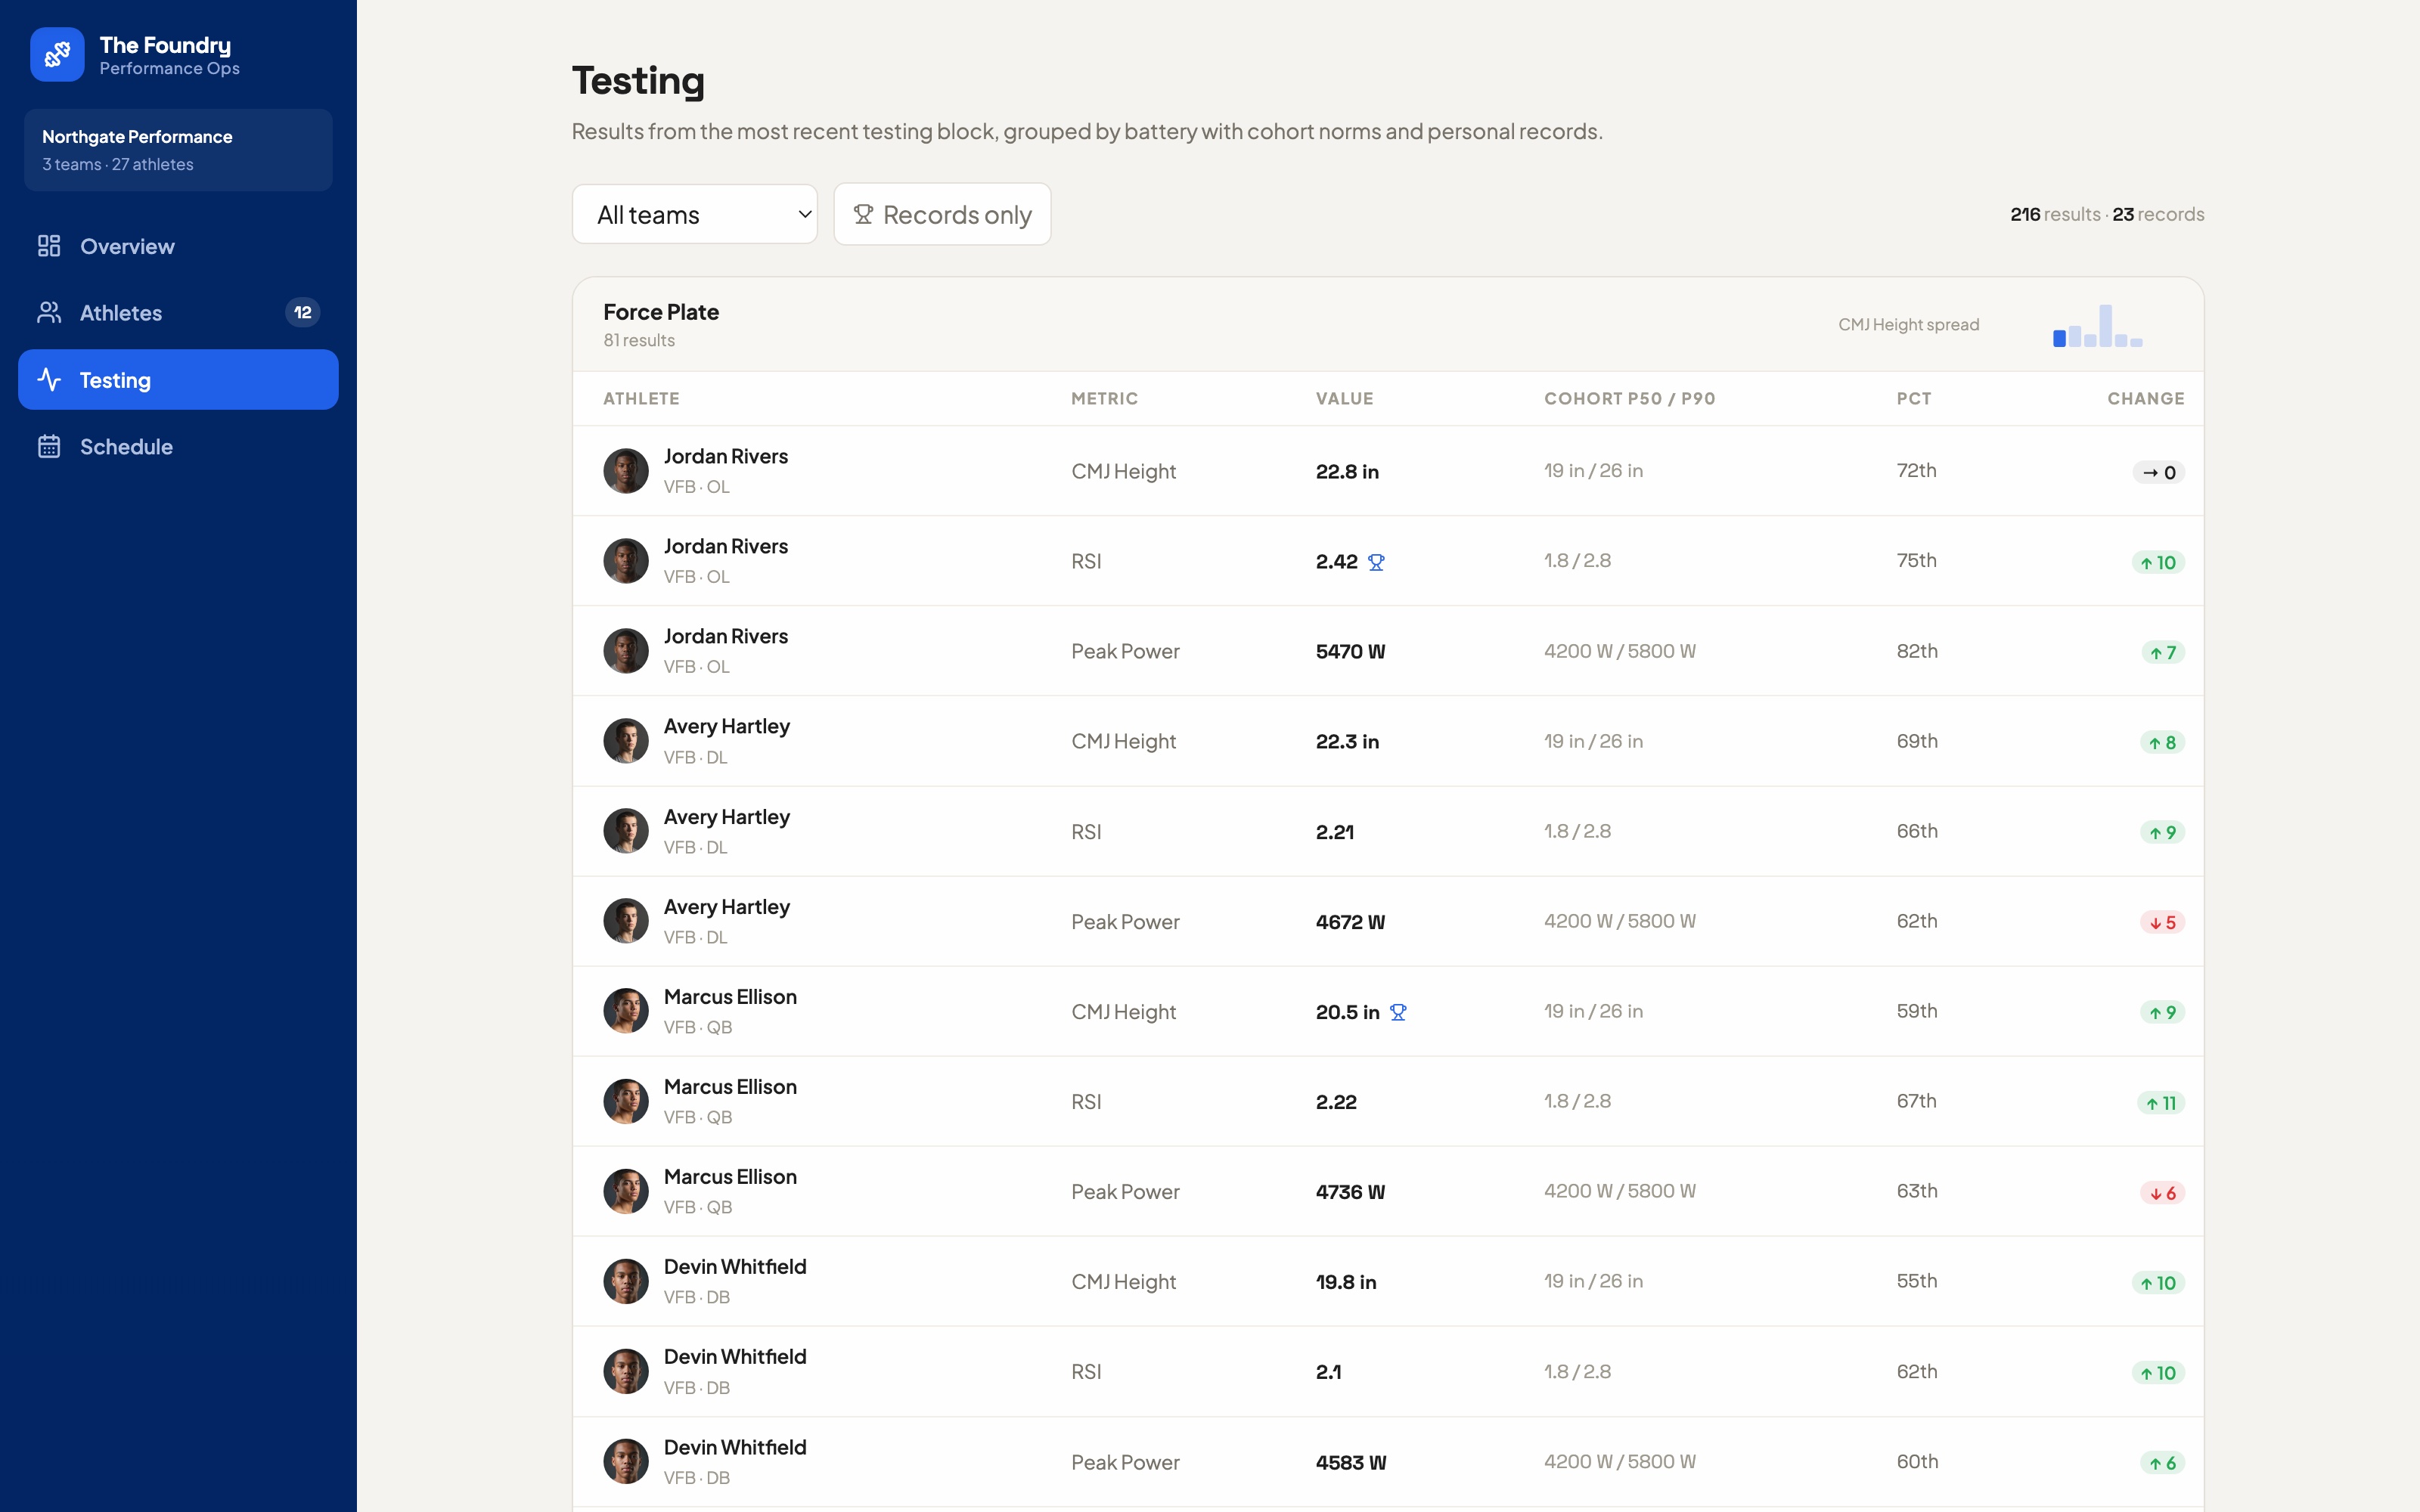
Task: Click the 72th percentile cell
Action: (1916, 471)
